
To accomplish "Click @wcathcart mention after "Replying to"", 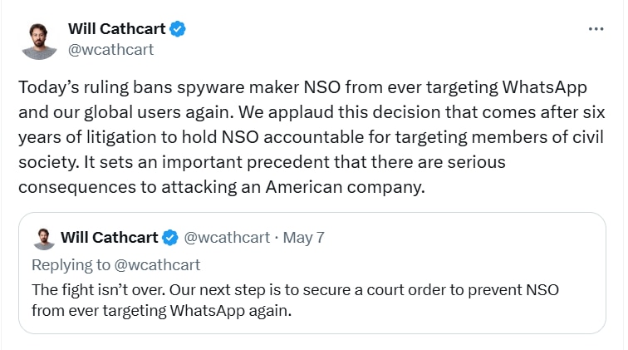I will (157, 264).
